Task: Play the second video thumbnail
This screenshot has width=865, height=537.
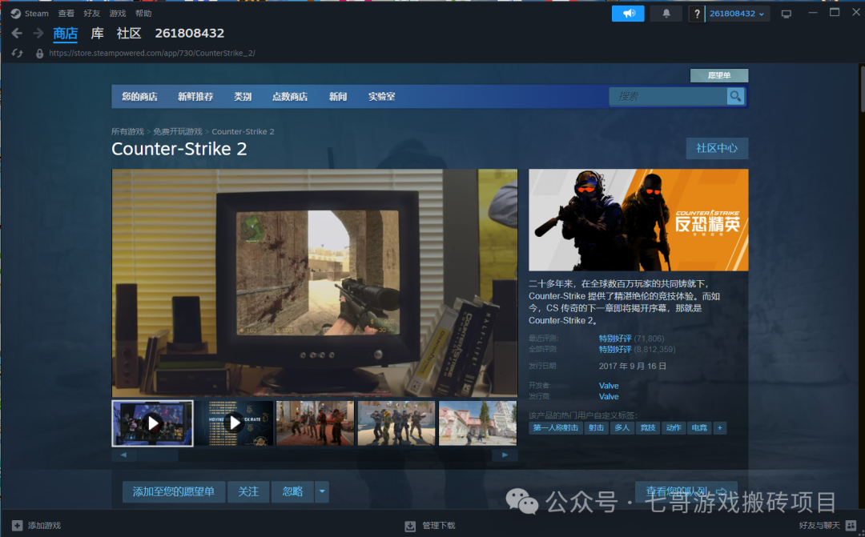Action: pos(234,423)
